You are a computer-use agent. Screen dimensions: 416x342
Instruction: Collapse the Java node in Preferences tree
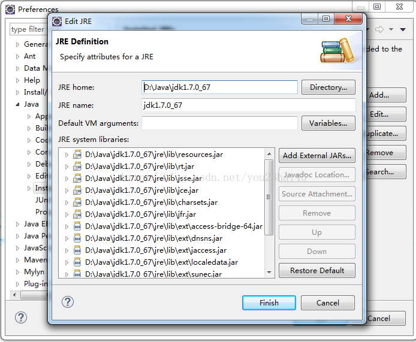click(18, 104)
